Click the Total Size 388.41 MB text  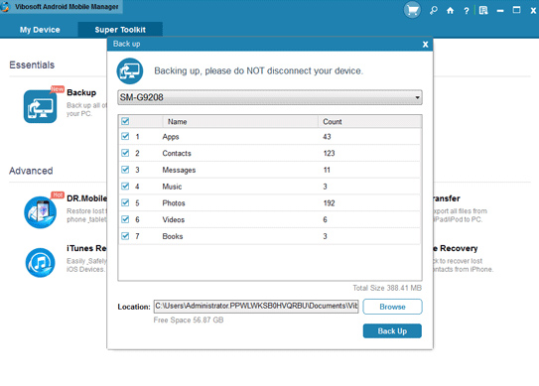[387, 288]
